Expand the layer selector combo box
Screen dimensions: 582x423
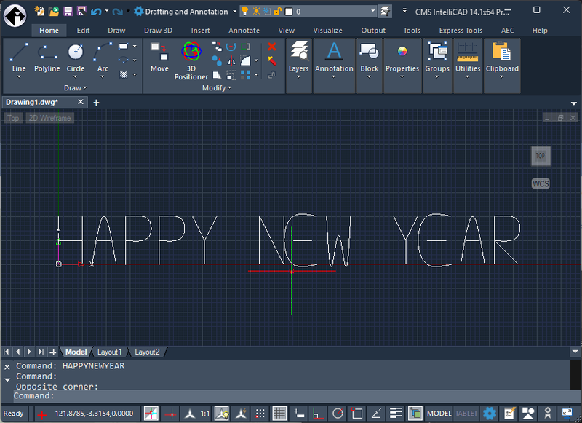coord(373,12)
